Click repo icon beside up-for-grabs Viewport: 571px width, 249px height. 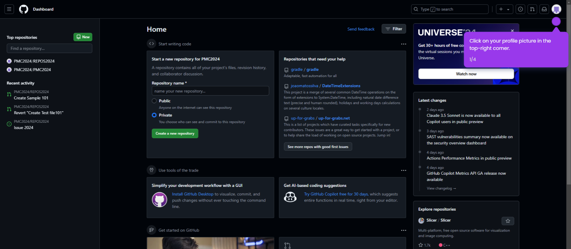click(286, 119)
